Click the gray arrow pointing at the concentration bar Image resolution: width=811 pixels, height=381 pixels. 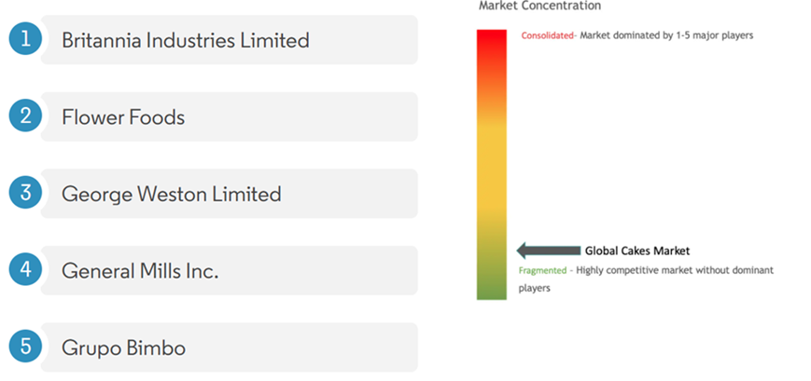[x=549, y=251]
